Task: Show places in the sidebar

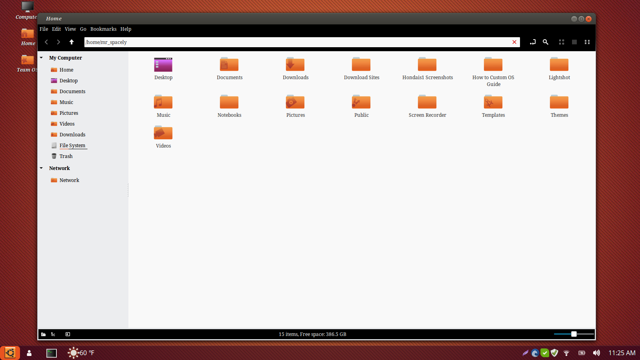Action: pos(43,334)
